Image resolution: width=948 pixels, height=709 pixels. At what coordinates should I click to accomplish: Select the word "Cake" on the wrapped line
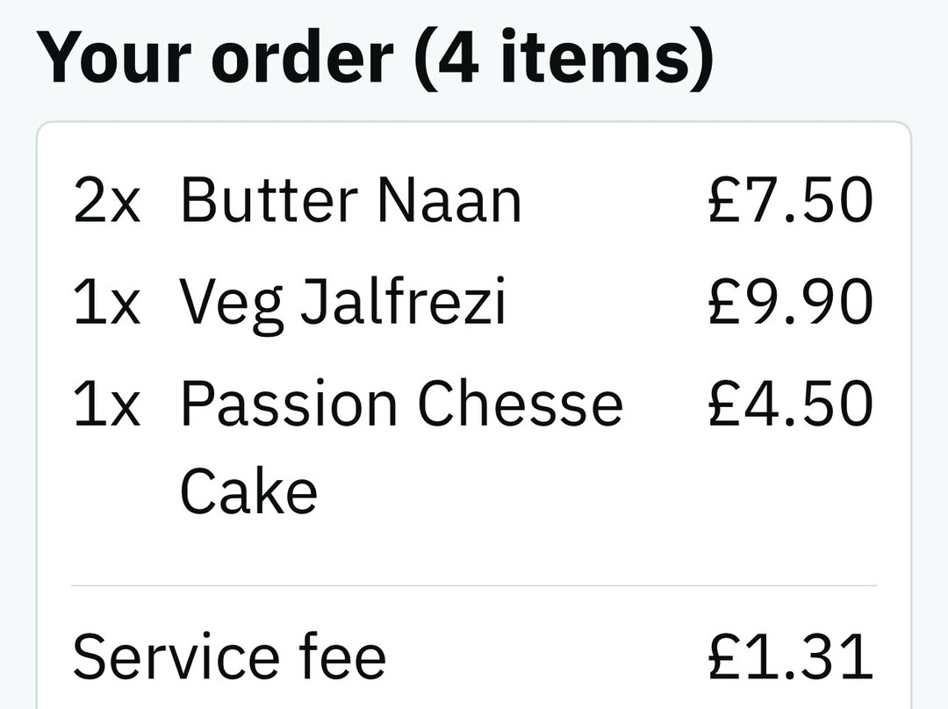[248, 492]
